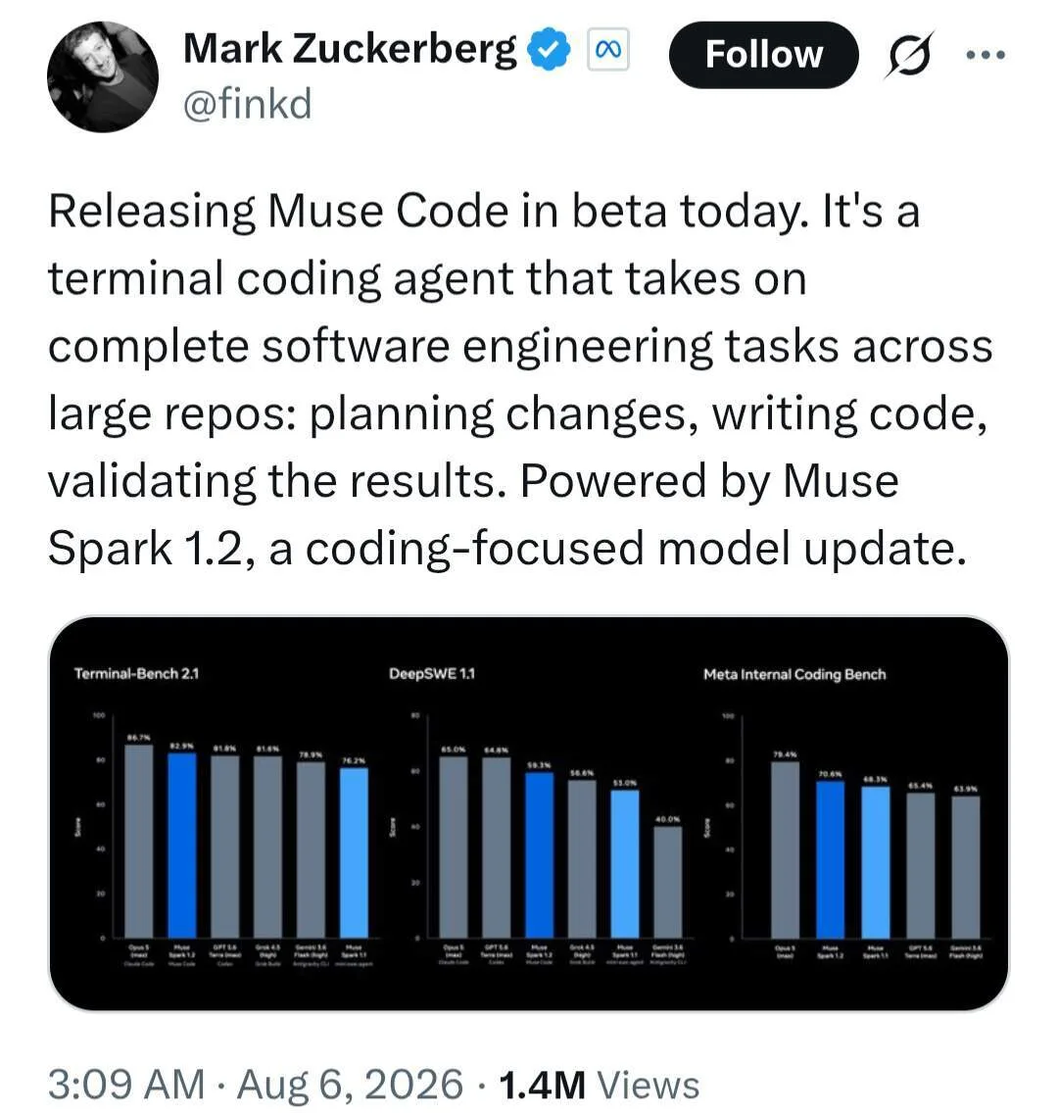Viewport: 1058px width, 1113px height.
Task: Click the dark blue 59.3% bar in DeepSWE
Action: (540, 855)
